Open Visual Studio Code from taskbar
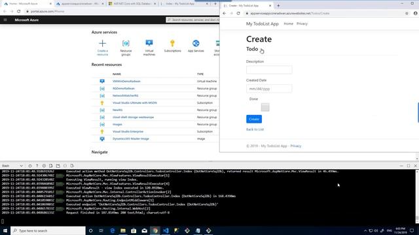Screen dimensions: 419x235 (166, 230)
